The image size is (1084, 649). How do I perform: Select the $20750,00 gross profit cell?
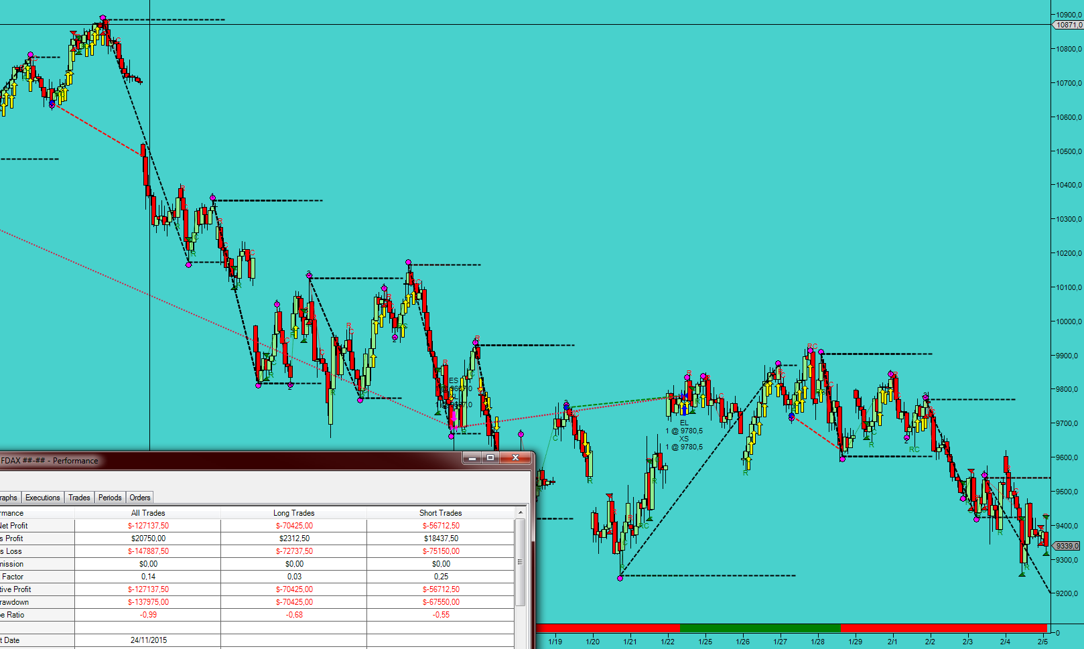pos(148,538)
